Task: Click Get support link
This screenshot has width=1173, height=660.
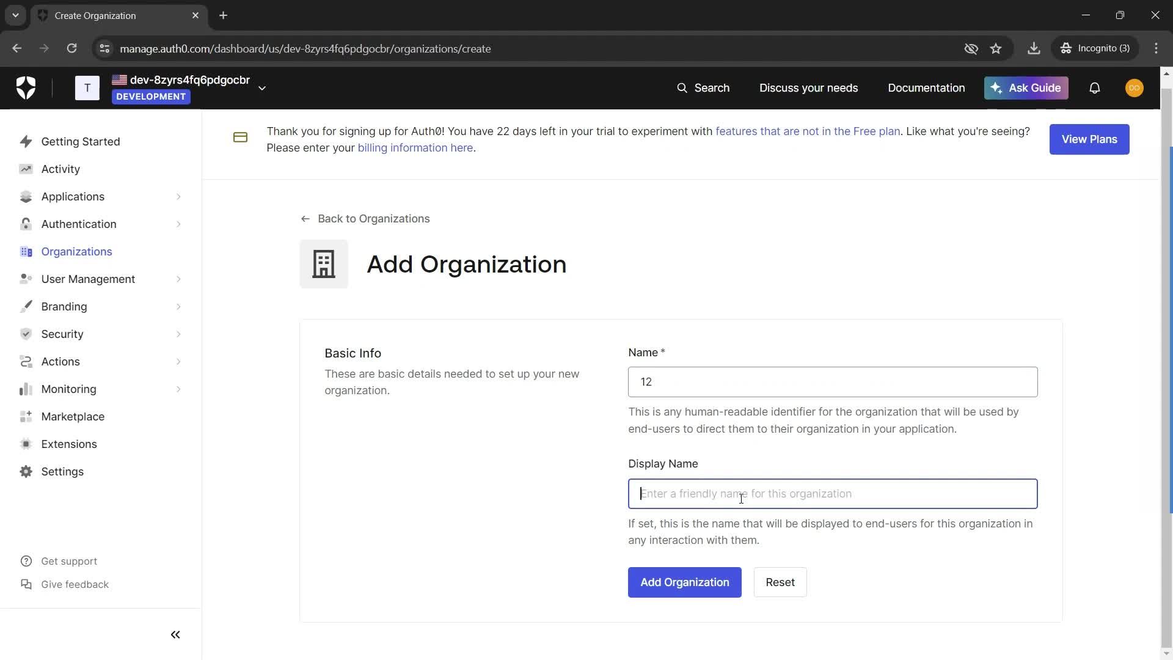Action: [69, 562]
